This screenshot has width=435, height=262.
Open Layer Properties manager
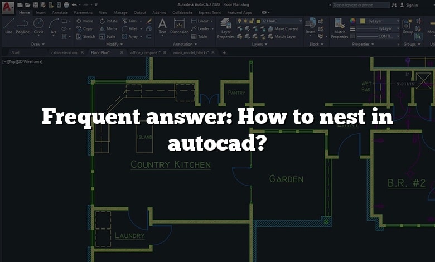pos(226,28)
